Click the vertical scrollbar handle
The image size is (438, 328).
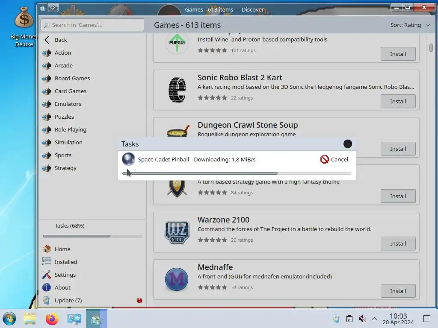point(431,48)
